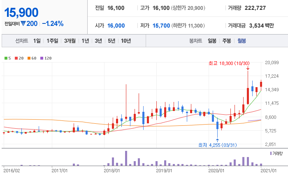
Task: Show the 3년 line chart
Action: pos(98,41)
